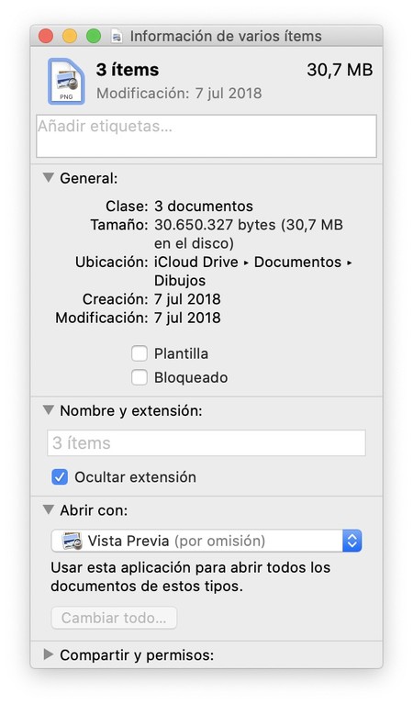
Task: Collapse the Nombre y extensión section
Action: (x=48, y=410)
